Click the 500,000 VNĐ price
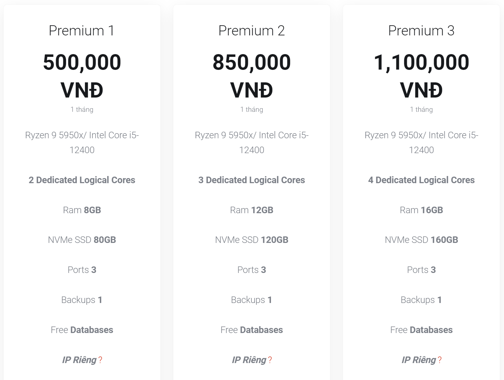The height and width of the screenshot is (380, 504). (x=82, y=76)
